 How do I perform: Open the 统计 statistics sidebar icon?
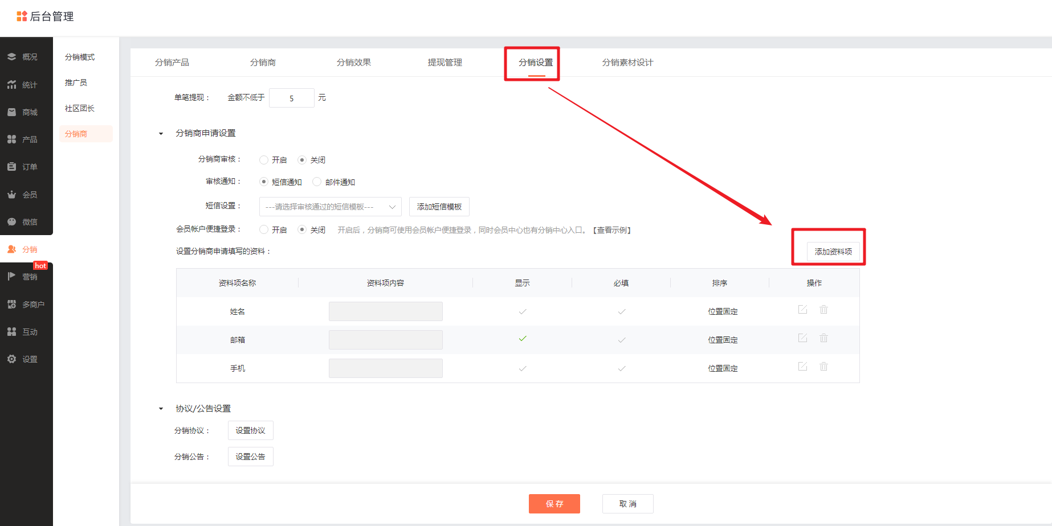point(11,85)
